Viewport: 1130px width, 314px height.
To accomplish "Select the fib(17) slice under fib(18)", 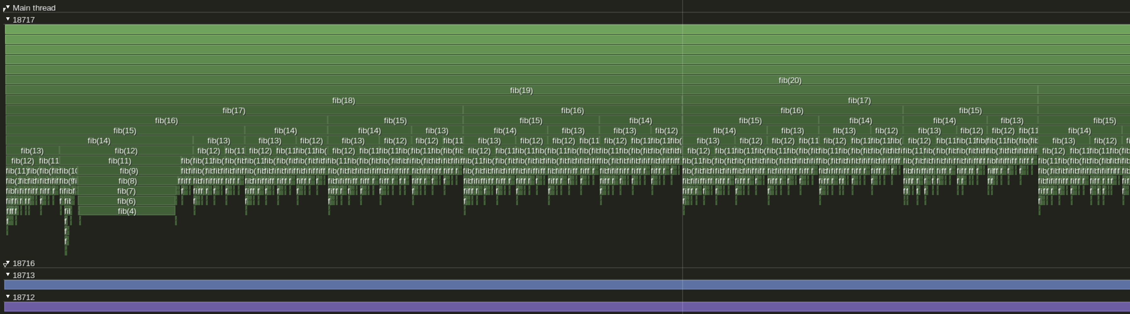I will click(234, 110).
